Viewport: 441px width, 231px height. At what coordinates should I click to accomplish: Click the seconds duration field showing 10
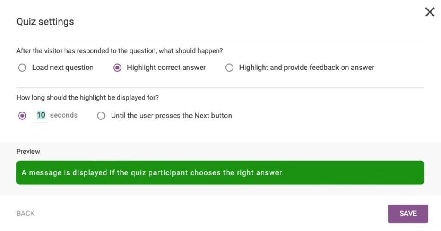coord(41,115)
